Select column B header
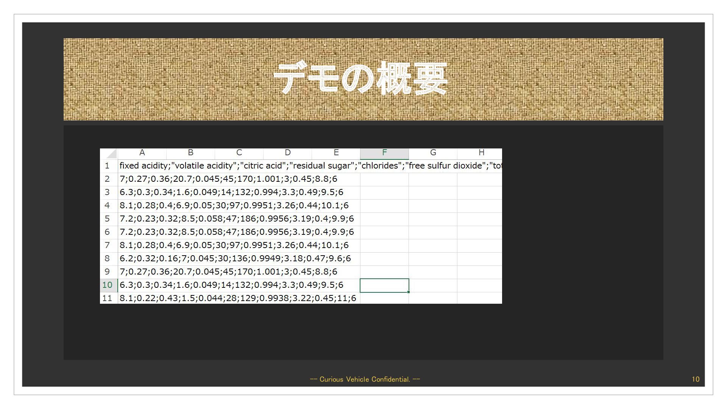This screenshot has height=409, width=727. 190,153
